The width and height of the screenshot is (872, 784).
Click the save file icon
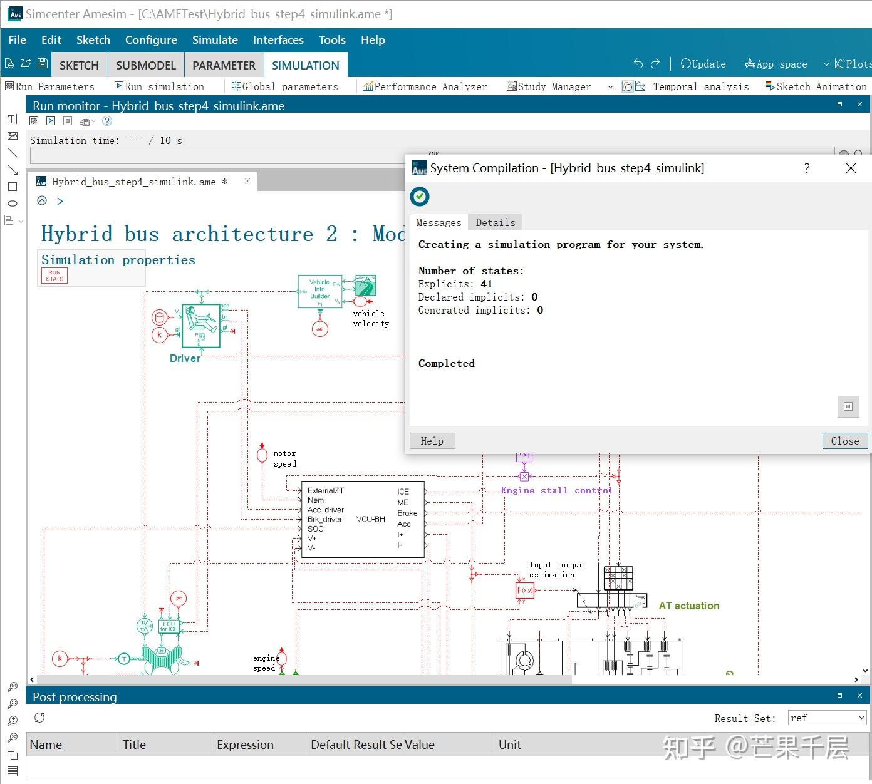click(x=43, y=63)
